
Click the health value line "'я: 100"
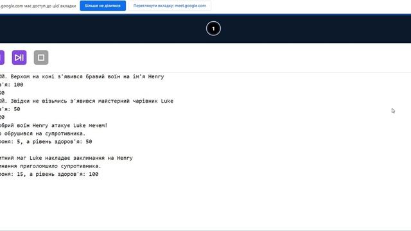12,85
